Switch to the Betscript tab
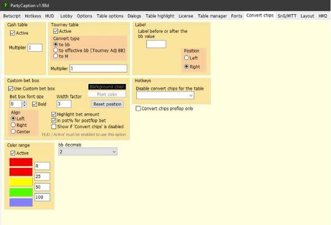 point(12,16)
